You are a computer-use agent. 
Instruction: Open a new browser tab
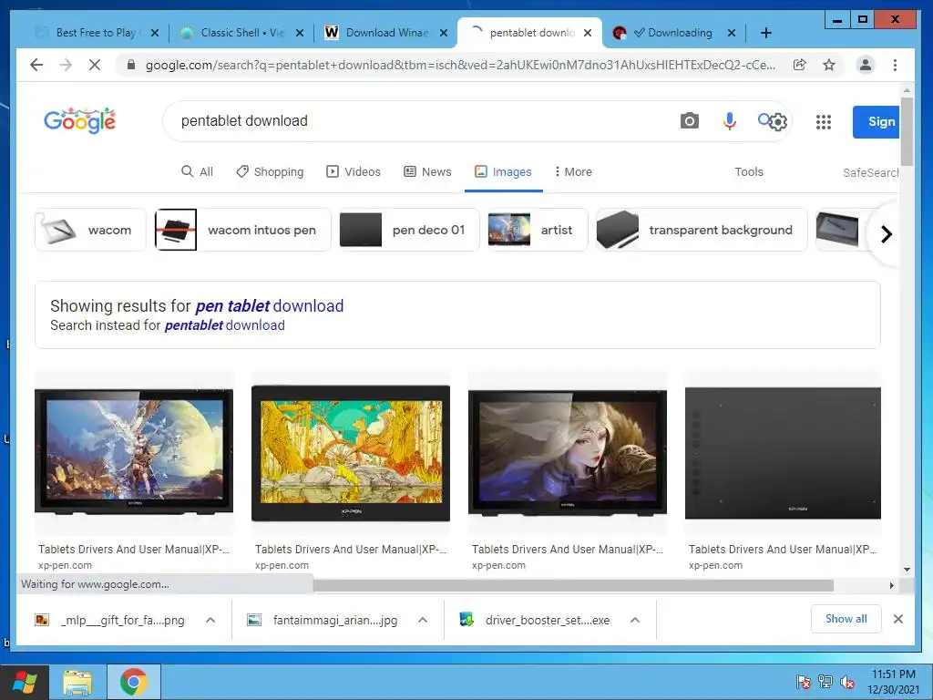(x=766, y=33)
